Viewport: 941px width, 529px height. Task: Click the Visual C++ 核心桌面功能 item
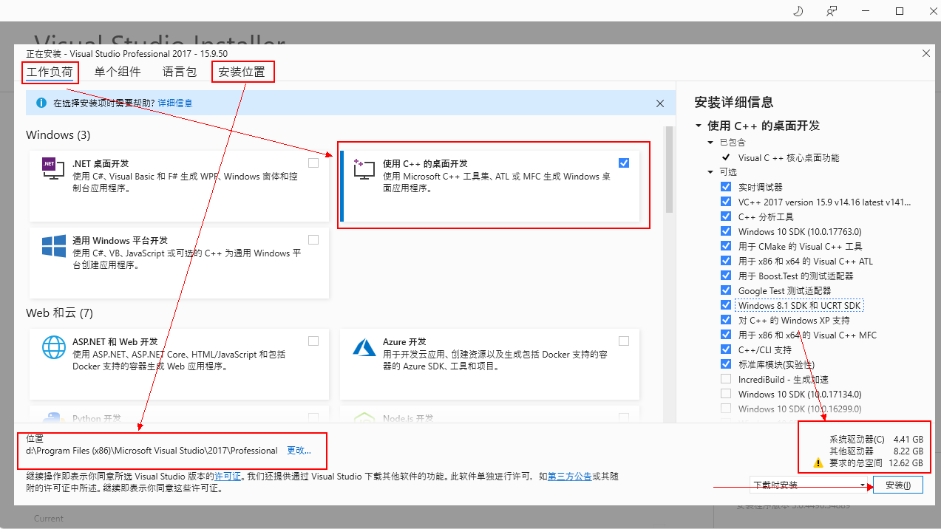pos(789,157)
